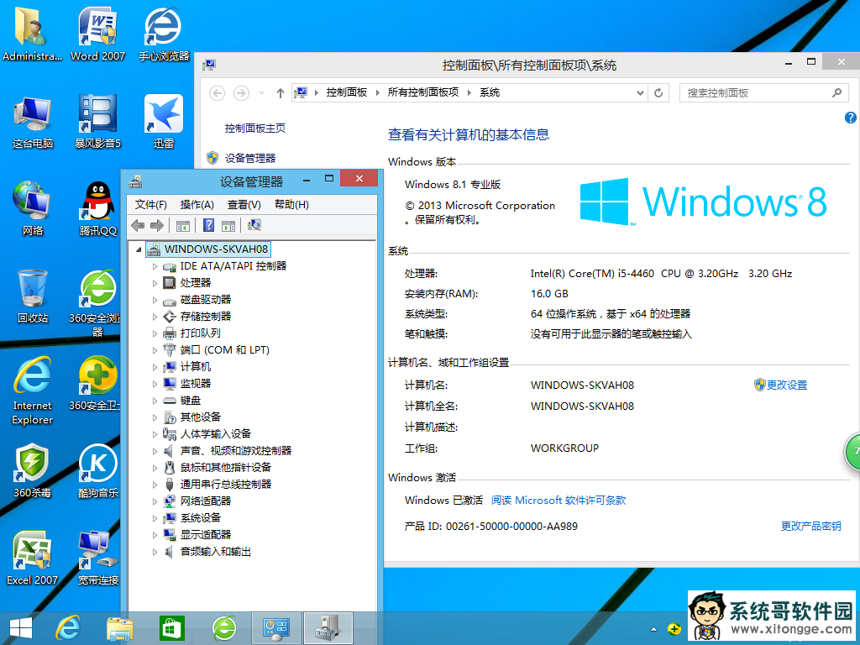Open 阅读 Microsoft 软件许可条款 link
The image size is (860, 645).
tap(558, 501)
